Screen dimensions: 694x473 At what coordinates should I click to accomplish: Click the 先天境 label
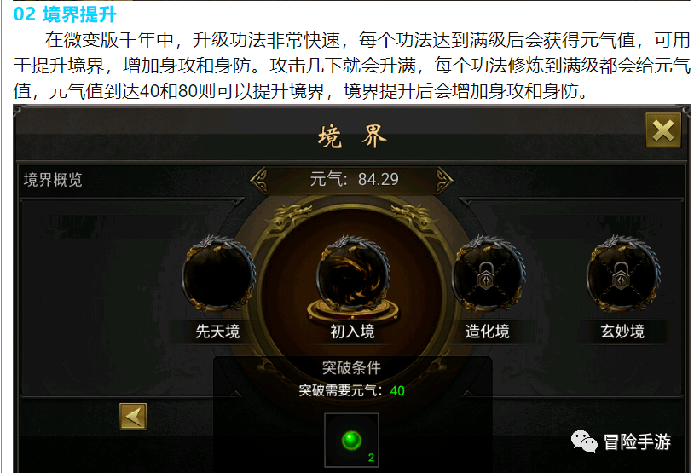[x=217, y=332]
